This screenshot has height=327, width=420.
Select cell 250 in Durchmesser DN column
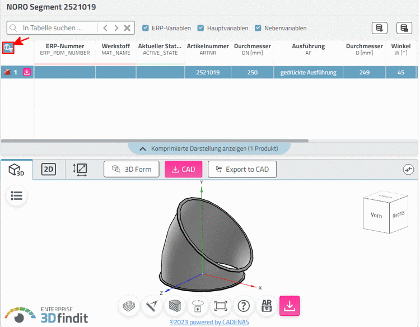coord(253,72)
